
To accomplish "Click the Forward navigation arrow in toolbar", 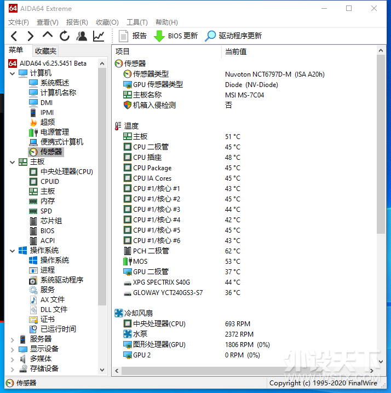I will (30, 36).
